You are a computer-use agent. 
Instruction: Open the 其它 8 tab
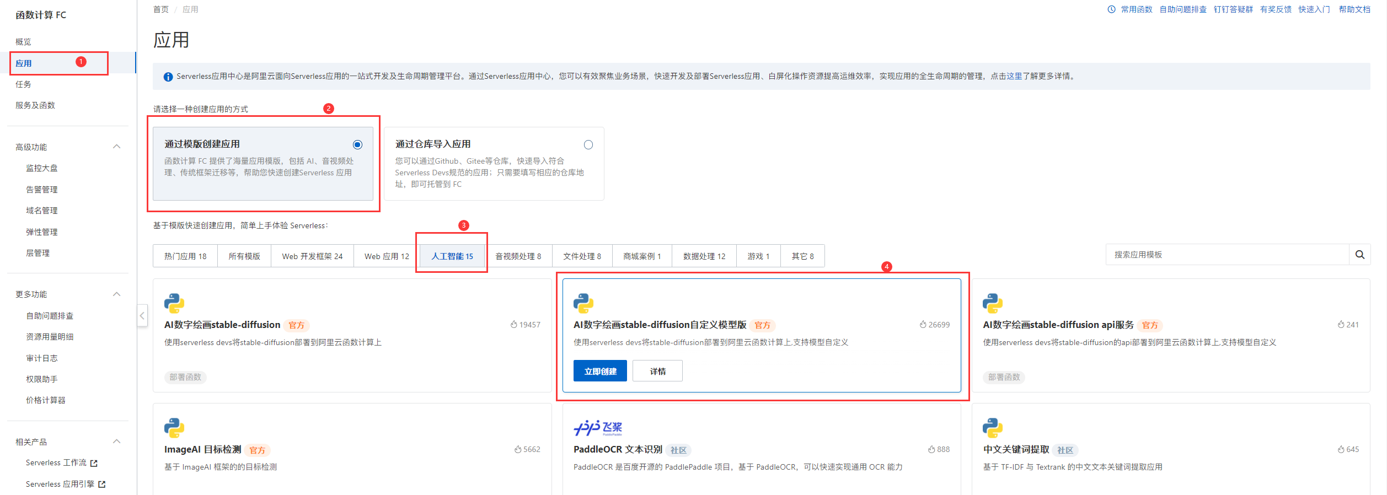coord(802,256)
